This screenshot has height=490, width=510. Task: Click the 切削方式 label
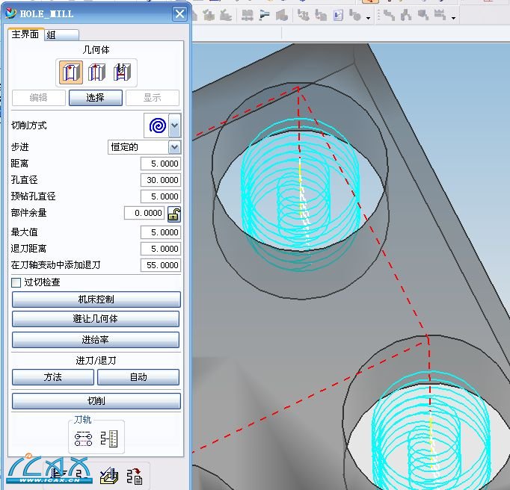pos(29,125)
